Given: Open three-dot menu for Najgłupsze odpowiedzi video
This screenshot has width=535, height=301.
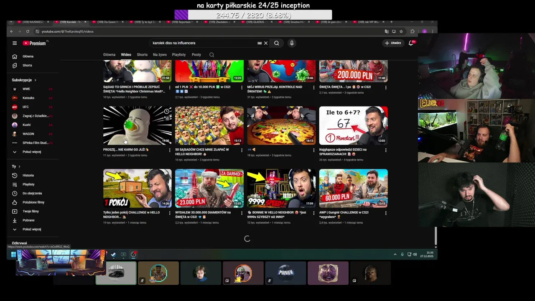Looking at the screenshot, I should (x=385, y=150).
